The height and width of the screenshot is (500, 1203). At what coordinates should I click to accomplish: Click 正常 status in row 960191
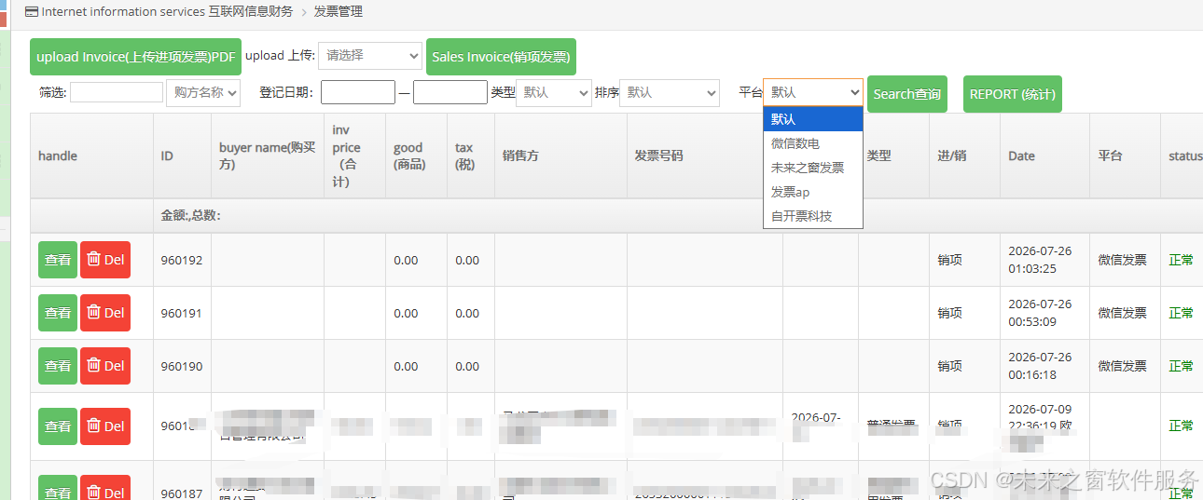click(x=1181, y=313)
